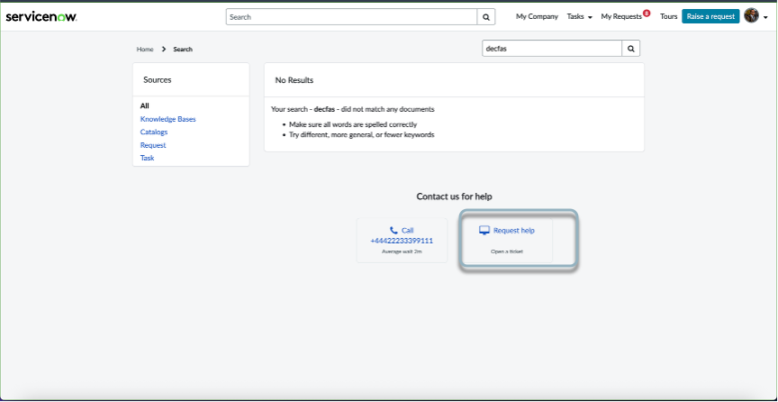
Task: Click the Sources panel heading
Action: pos(158,80)
